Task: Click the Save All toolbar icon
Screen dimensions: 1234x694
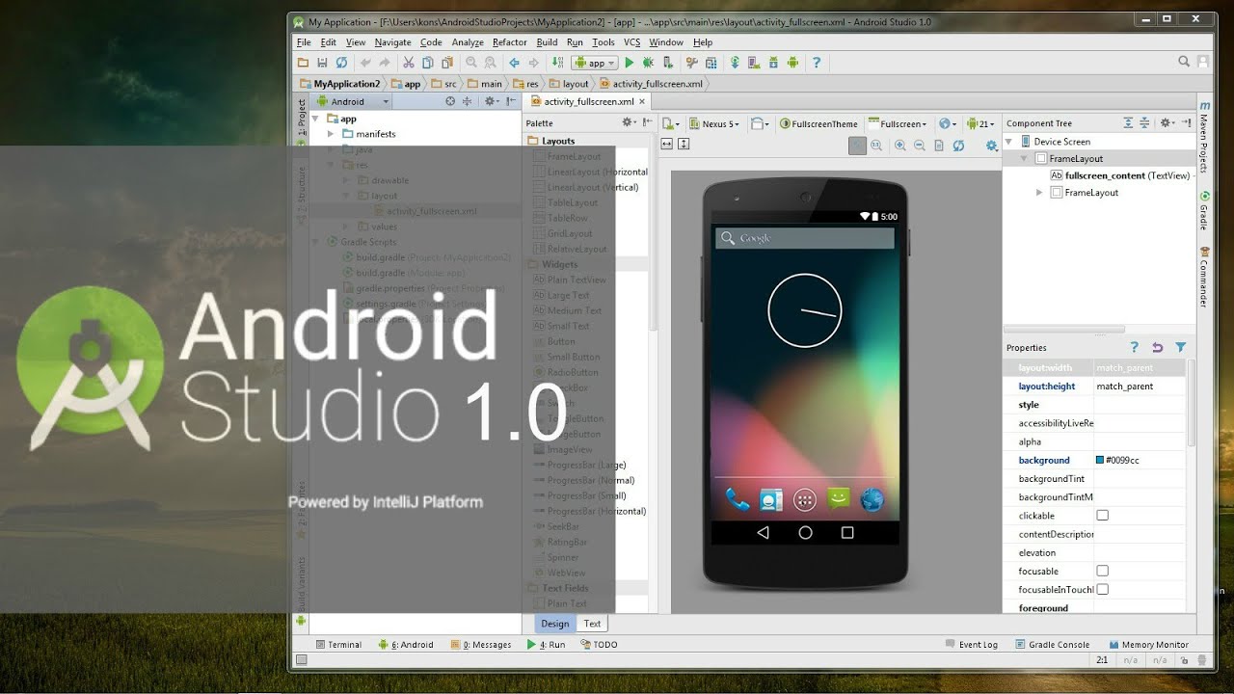Action: click(x=322, y=63)
